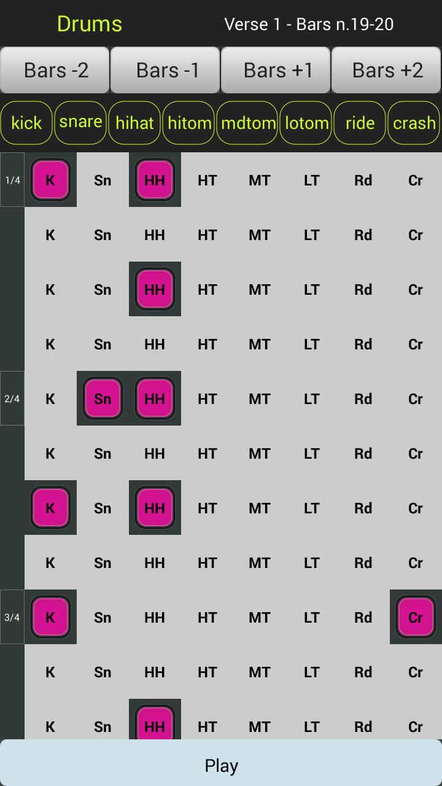Turn off the kick on beat 1/4
Viewport: 442px width, 786px height.
pyautogui.click(x=50, y=180)
